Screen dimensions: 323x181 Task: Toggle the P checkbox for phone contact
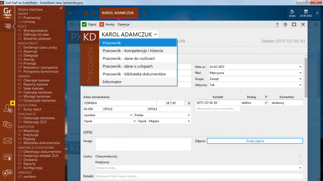coord(266,103)
